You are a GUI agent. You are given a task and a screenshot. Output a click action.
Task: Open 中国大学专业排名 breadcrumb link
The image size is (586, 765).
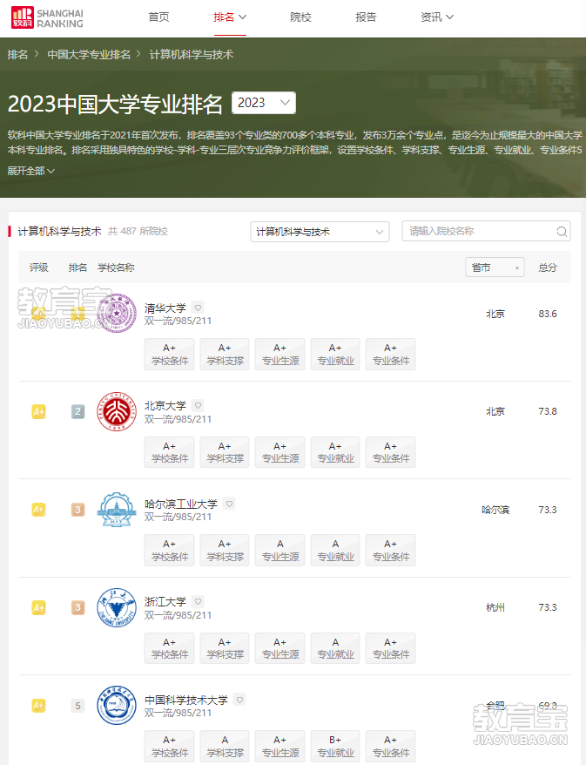(89, 54)
